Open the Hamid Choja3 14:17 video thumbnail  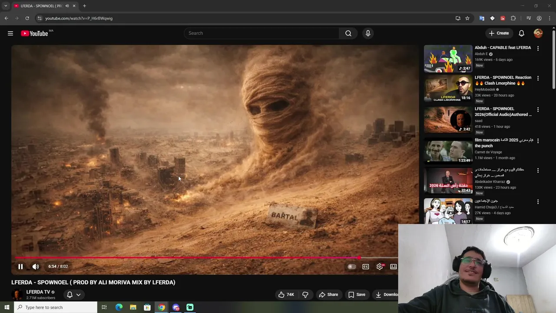click(448, 211)
